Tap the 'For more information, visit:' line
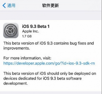Image resolution: width=102 pixels, height=94 pixels. tap(27, 58)
